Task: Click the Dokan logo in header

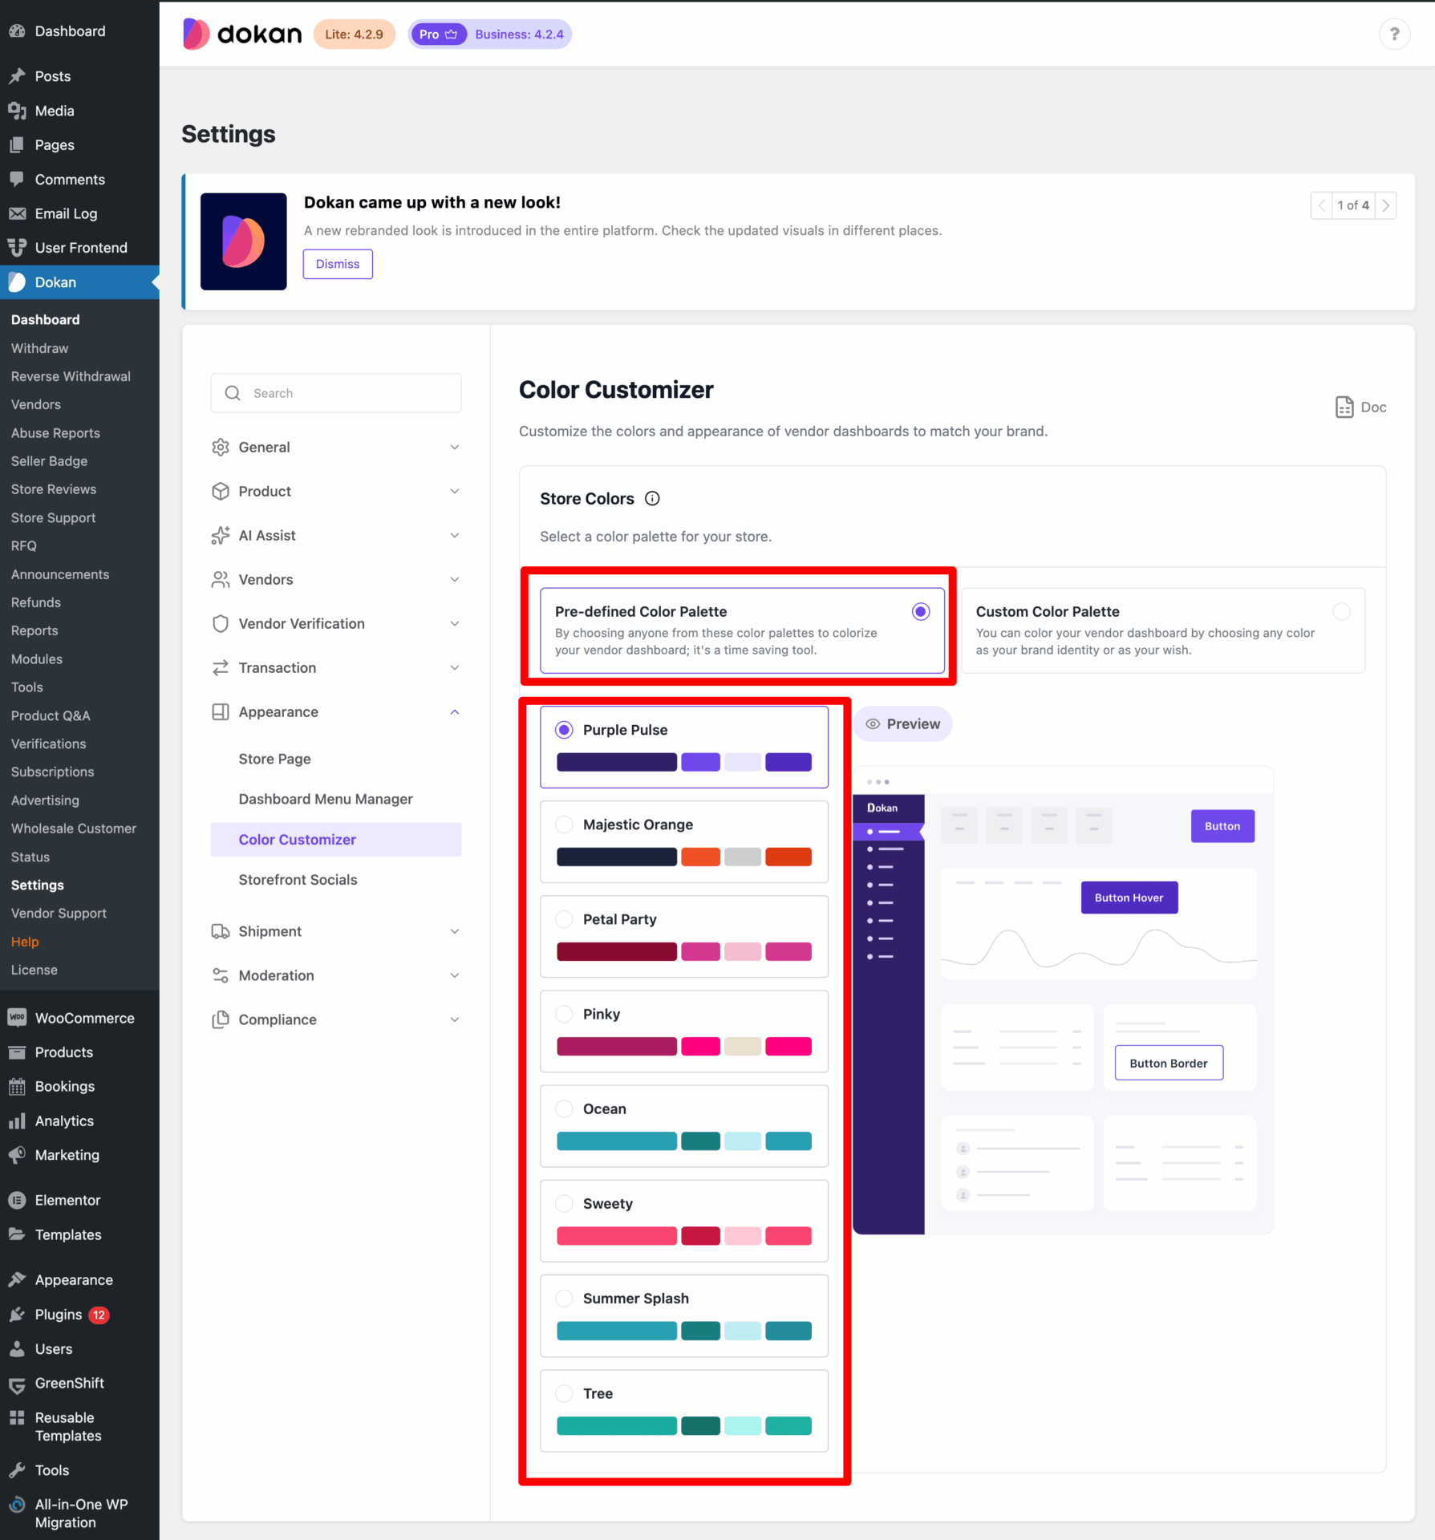Action: point(242,34)
